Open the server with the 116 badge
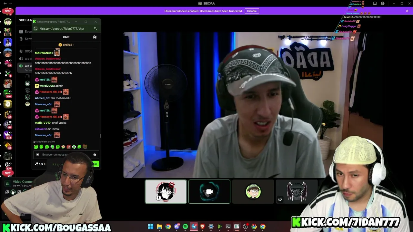Viewport: 413px width, 232px height. point(8,93)
